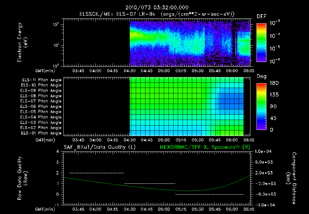309x214 pixels.
Task: Click the data quality tick label -1
Action: click(56, 205)
